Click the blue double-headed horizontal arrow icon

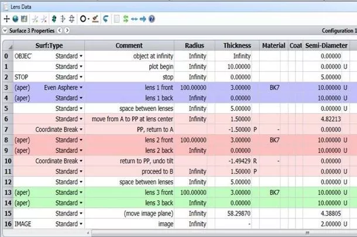(134, 19)
